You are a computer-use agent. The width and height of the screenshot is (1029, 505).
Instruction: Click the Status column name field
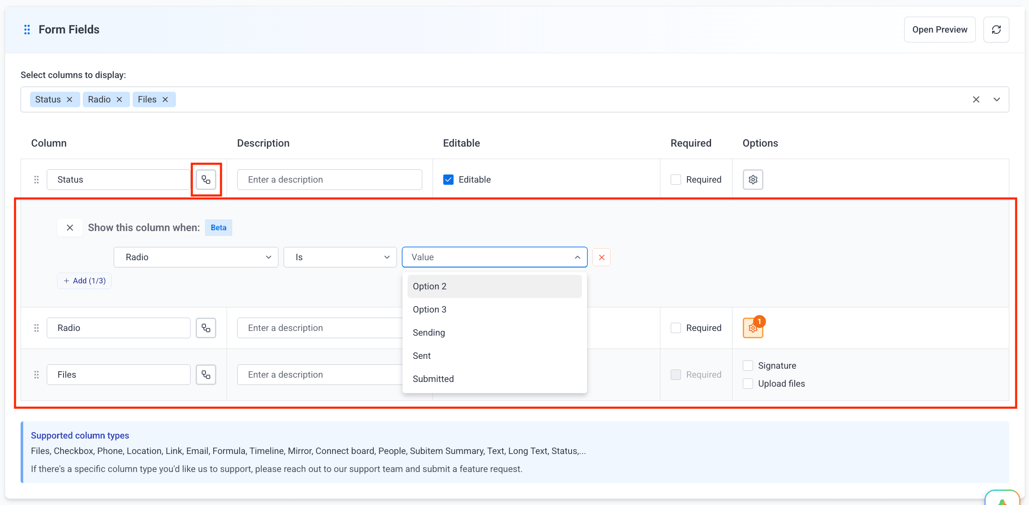[x=118, y=180]
